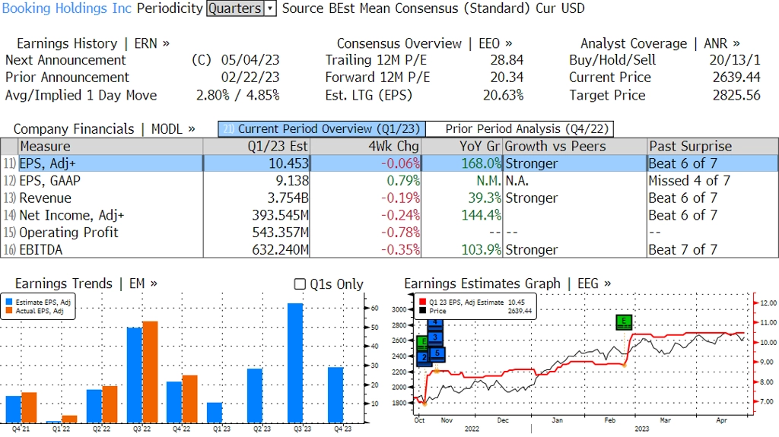Image resolution: width=779 pixels, height=437 pixels.
Task: Click Missed 4 of 7 past surprise cell
Action: coord(689,181)
